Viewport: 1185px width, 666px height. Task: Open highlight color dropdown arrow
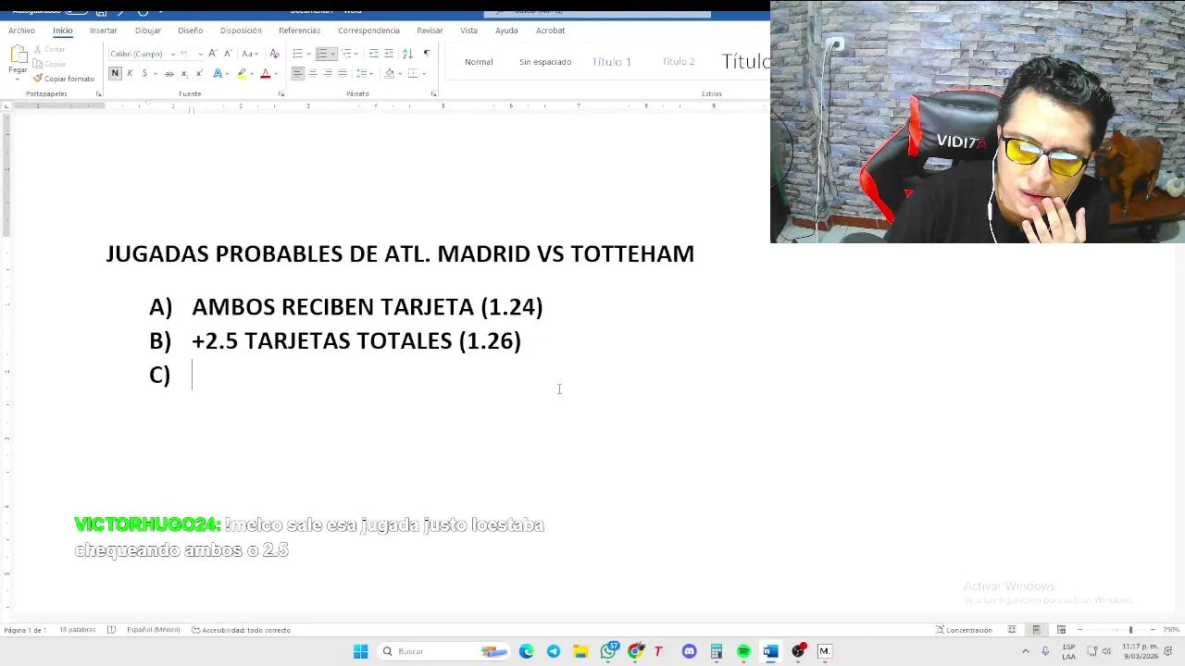point(252,73)
